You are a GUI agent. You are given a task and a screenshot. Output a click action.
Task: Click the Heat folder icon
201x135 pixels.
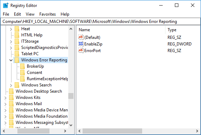point(17,29)
